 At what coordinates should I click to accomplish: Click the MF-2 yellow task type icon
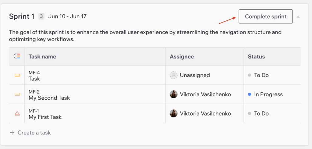click(17, 94)
